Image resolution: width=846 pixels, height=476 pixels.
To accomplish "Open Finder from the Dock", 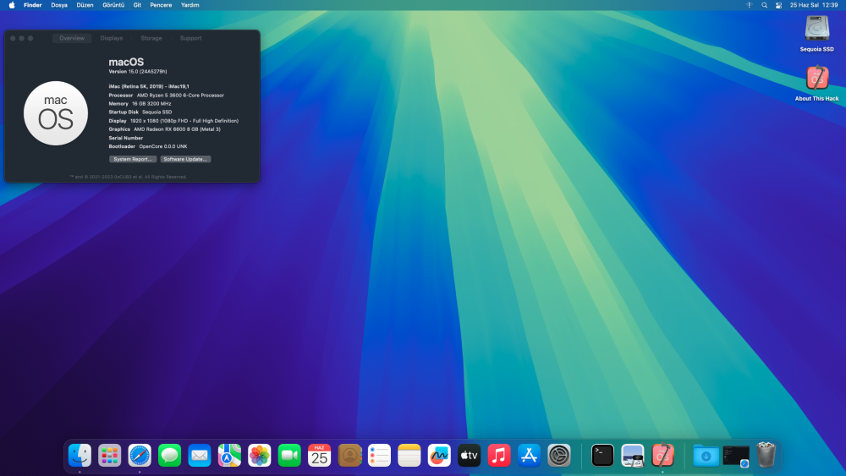I will [x=80, y=456].
